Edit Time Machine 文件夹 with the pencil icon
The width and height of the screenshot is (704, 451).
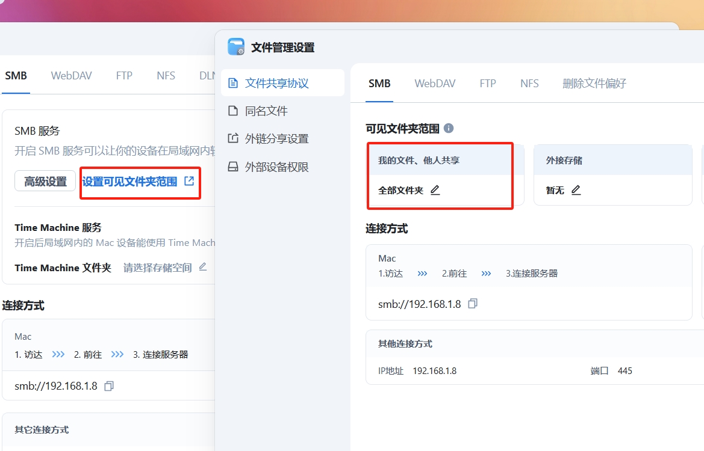coord(203,267)
